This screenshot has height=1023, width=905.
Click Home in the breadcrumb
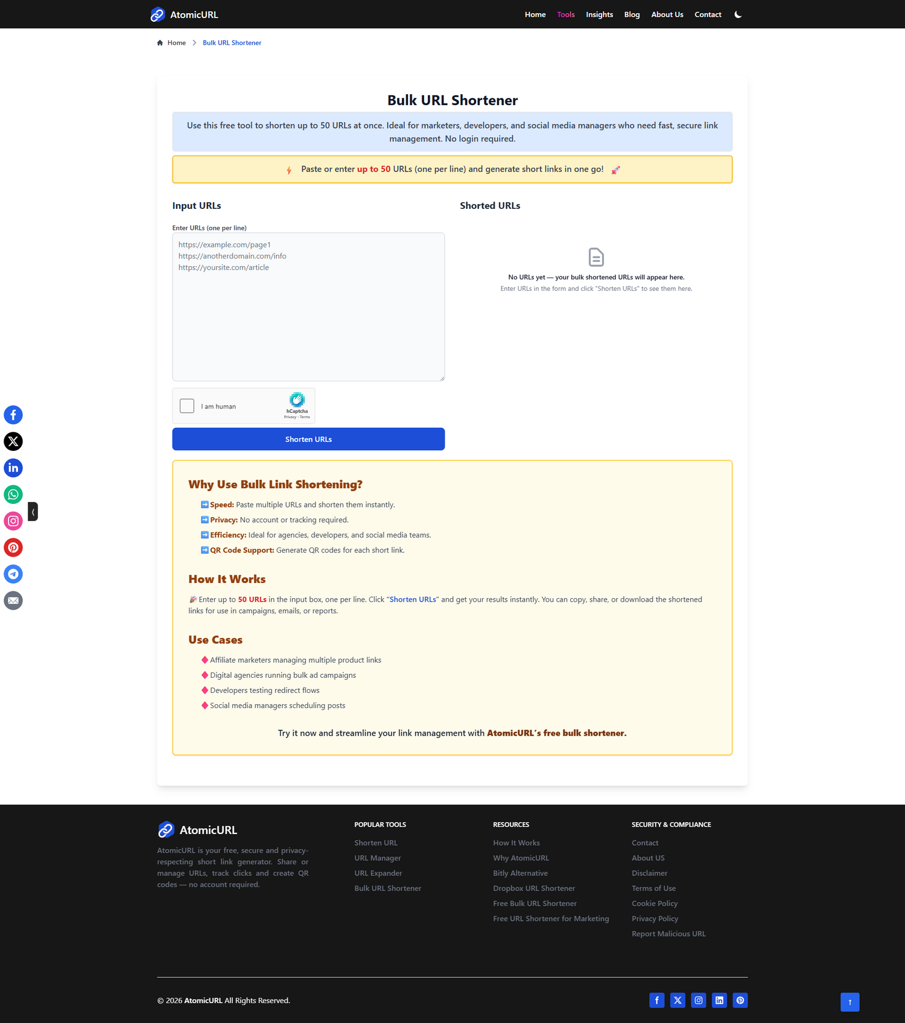pos(176,43)
